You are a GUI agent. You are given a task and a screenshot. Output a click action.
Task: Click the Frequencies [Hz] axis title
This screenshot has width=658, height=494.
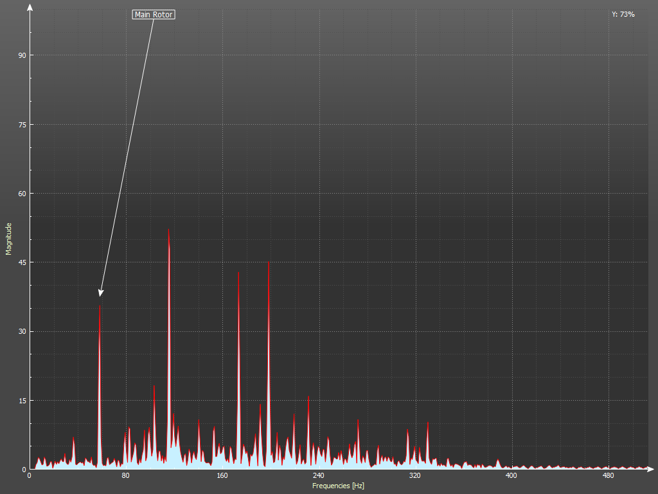338,486
